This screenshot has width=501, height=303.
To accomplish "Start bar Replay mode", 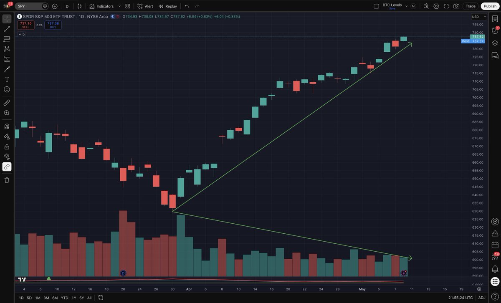I will (x=167, y=6).
